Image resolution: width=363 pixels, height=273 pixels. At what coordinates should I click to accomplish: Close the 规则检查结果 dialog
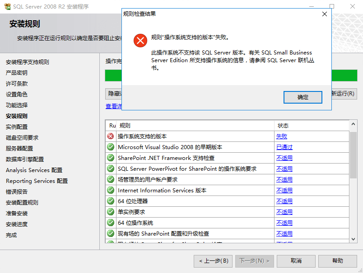point(324,14)
